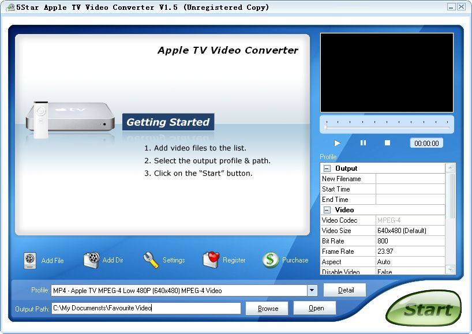Collapse the Video property group

[327, 210]
